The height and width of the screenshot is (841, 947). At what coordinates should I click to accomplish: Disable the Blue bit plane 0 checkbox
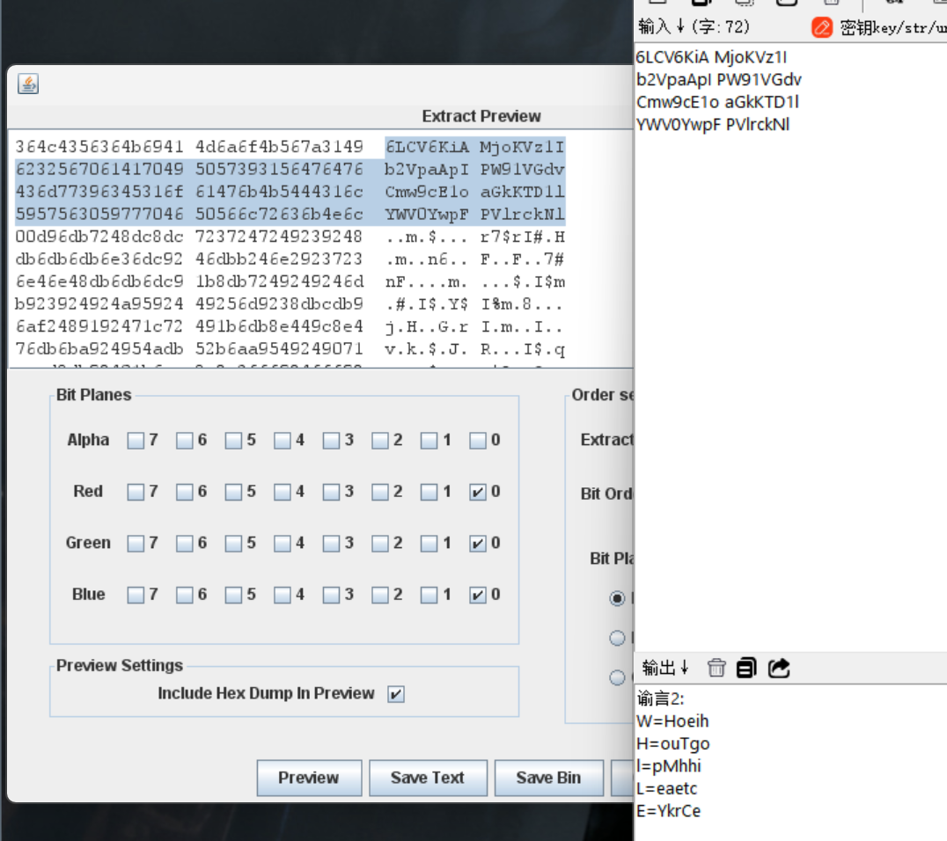(478, 596)
